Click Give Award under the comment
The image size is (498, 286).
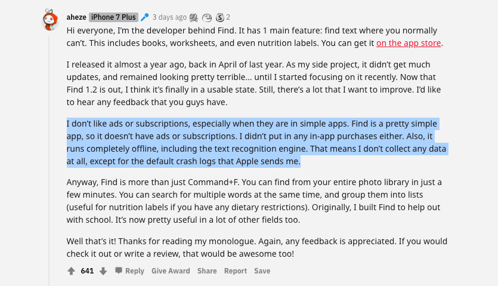coord(171,271)
